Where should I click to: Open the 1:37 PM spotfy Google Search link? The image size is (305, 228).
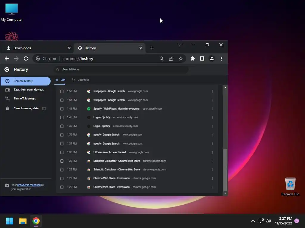pos(106,144)
